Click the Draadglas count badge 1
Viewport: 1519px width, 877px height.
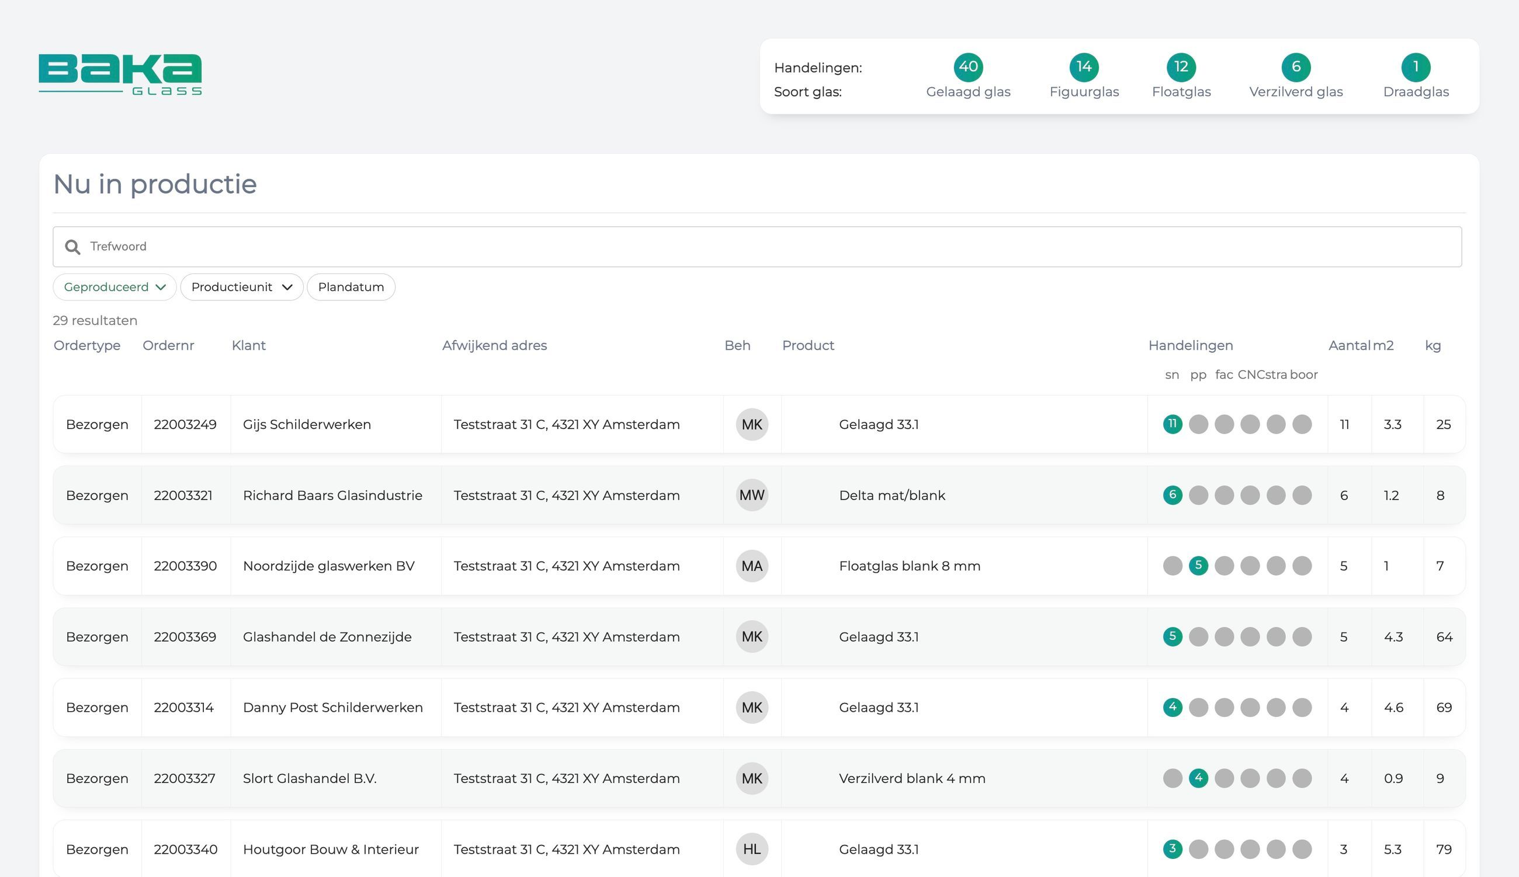pyautogui.click(x=1416, y=67)
